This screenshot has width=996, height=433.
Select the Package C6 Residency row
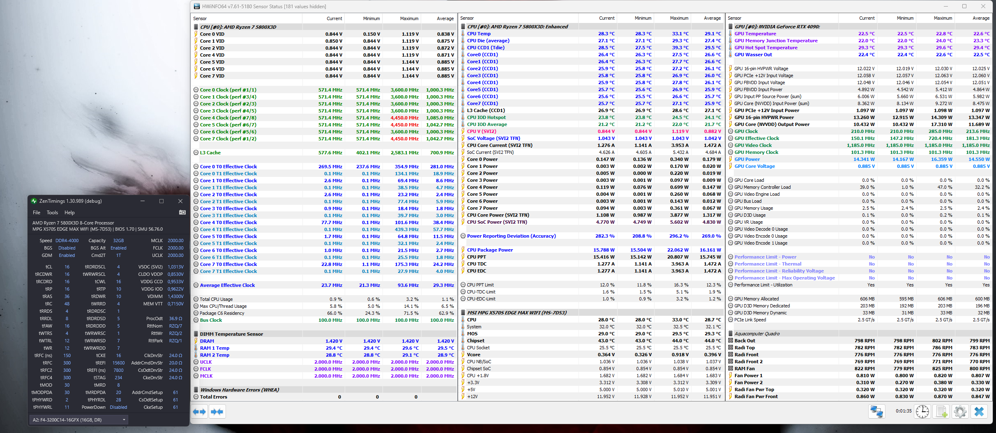324,313
